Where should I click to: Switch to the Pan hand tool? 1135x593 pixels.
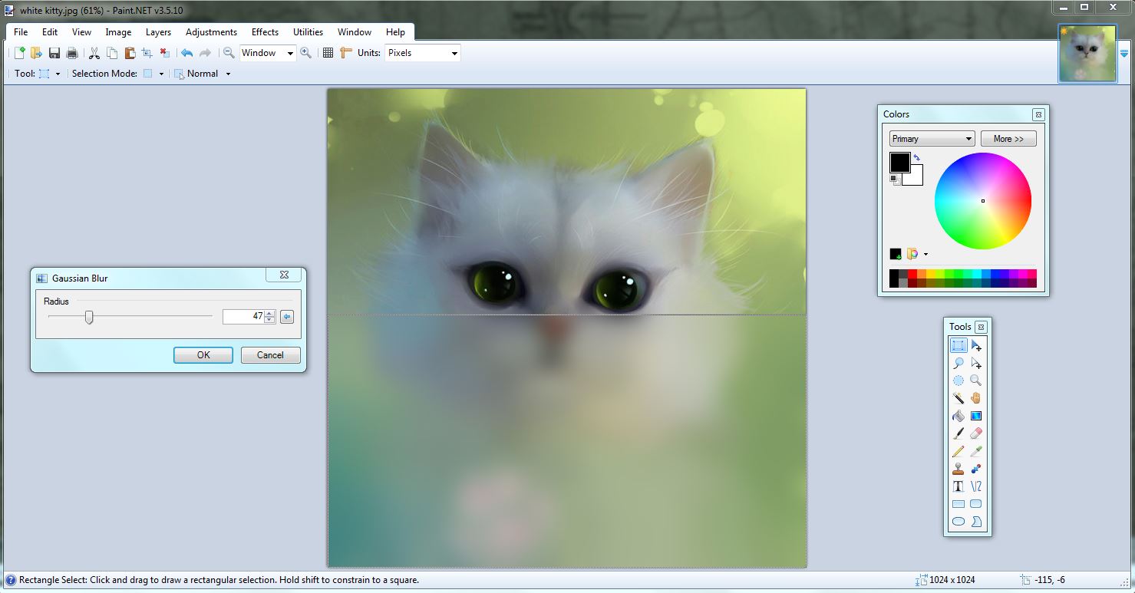point(976,398)
